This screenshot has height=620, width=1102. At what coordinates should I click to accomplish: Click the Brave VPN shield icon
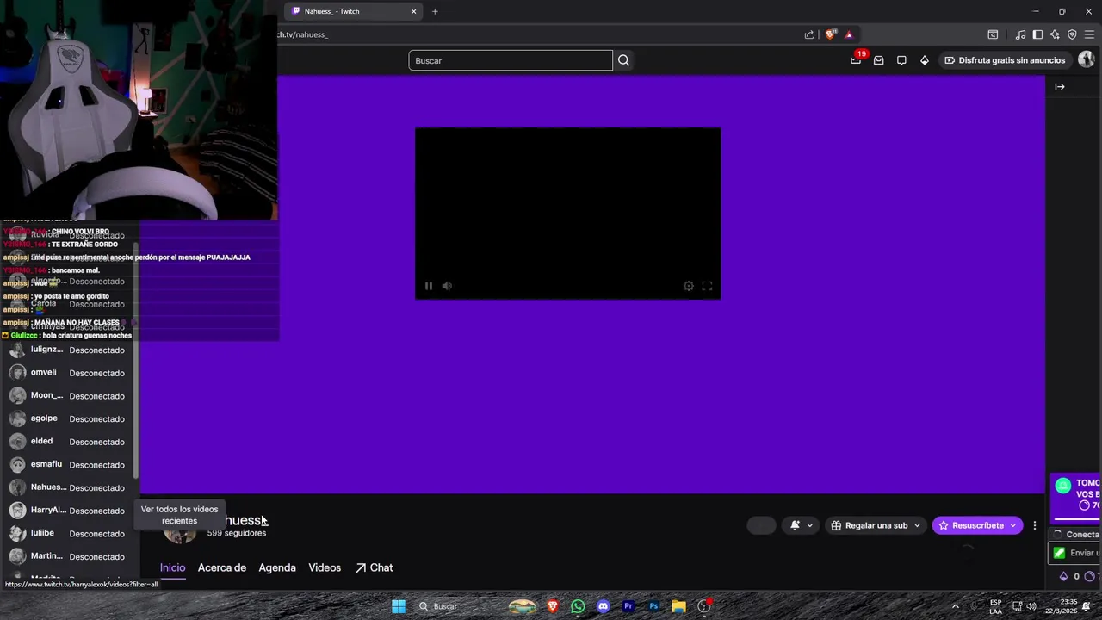point(1072,34)
